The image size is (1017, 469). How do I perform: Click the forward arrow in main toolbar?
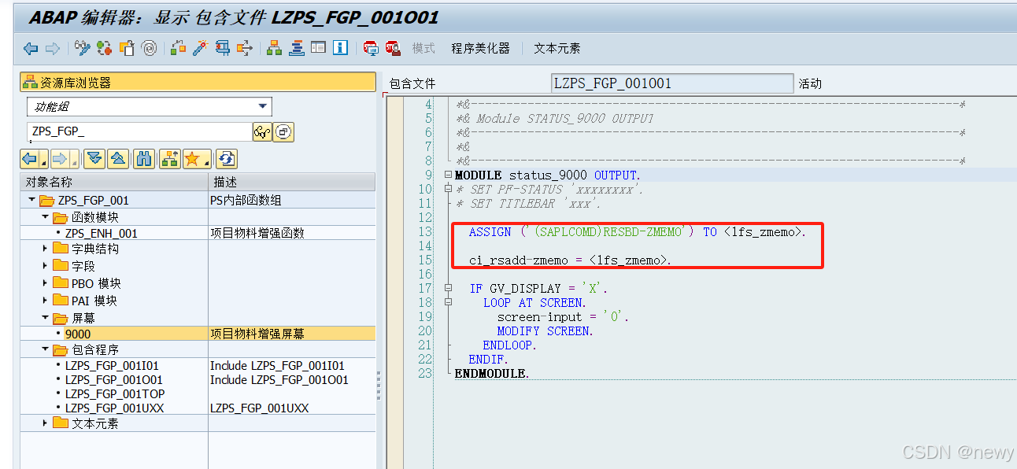coord(53,49)
